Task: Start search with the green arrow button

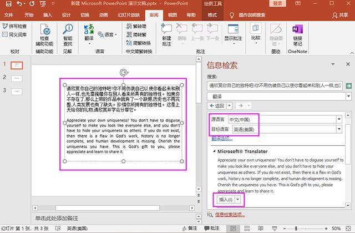Action: (349, 86)
